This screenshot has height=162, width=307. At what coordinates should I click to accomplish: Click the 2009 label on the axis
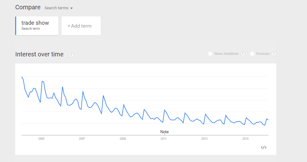pyautogui.click(x=123, y=138)
